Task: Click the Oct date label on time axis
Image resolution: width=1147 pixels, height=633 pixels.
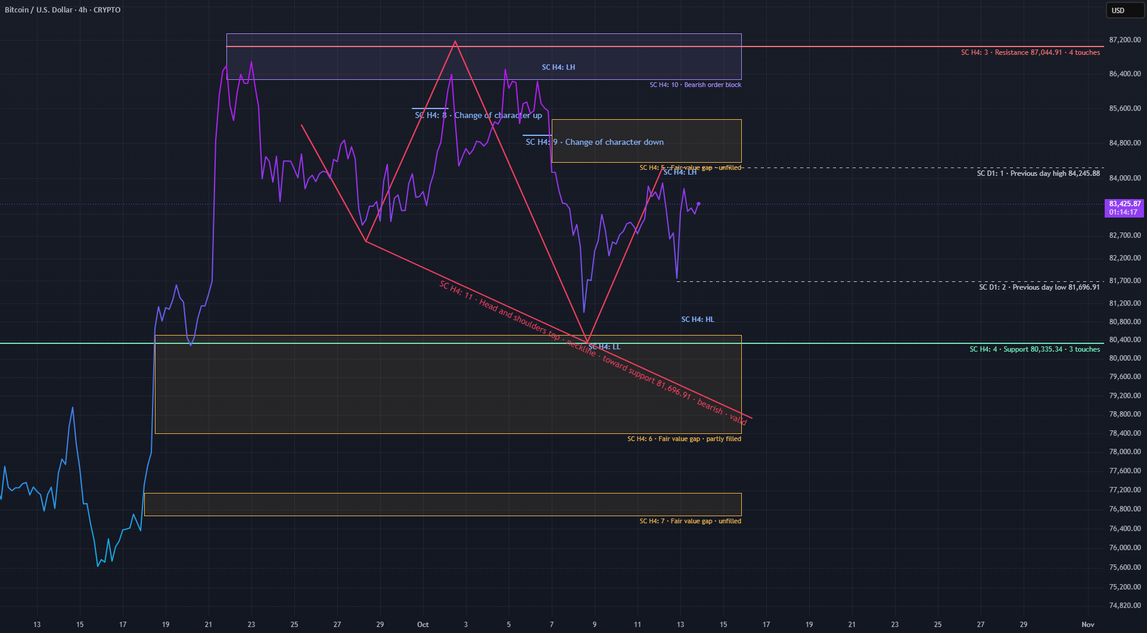Action: pos(422,625)
